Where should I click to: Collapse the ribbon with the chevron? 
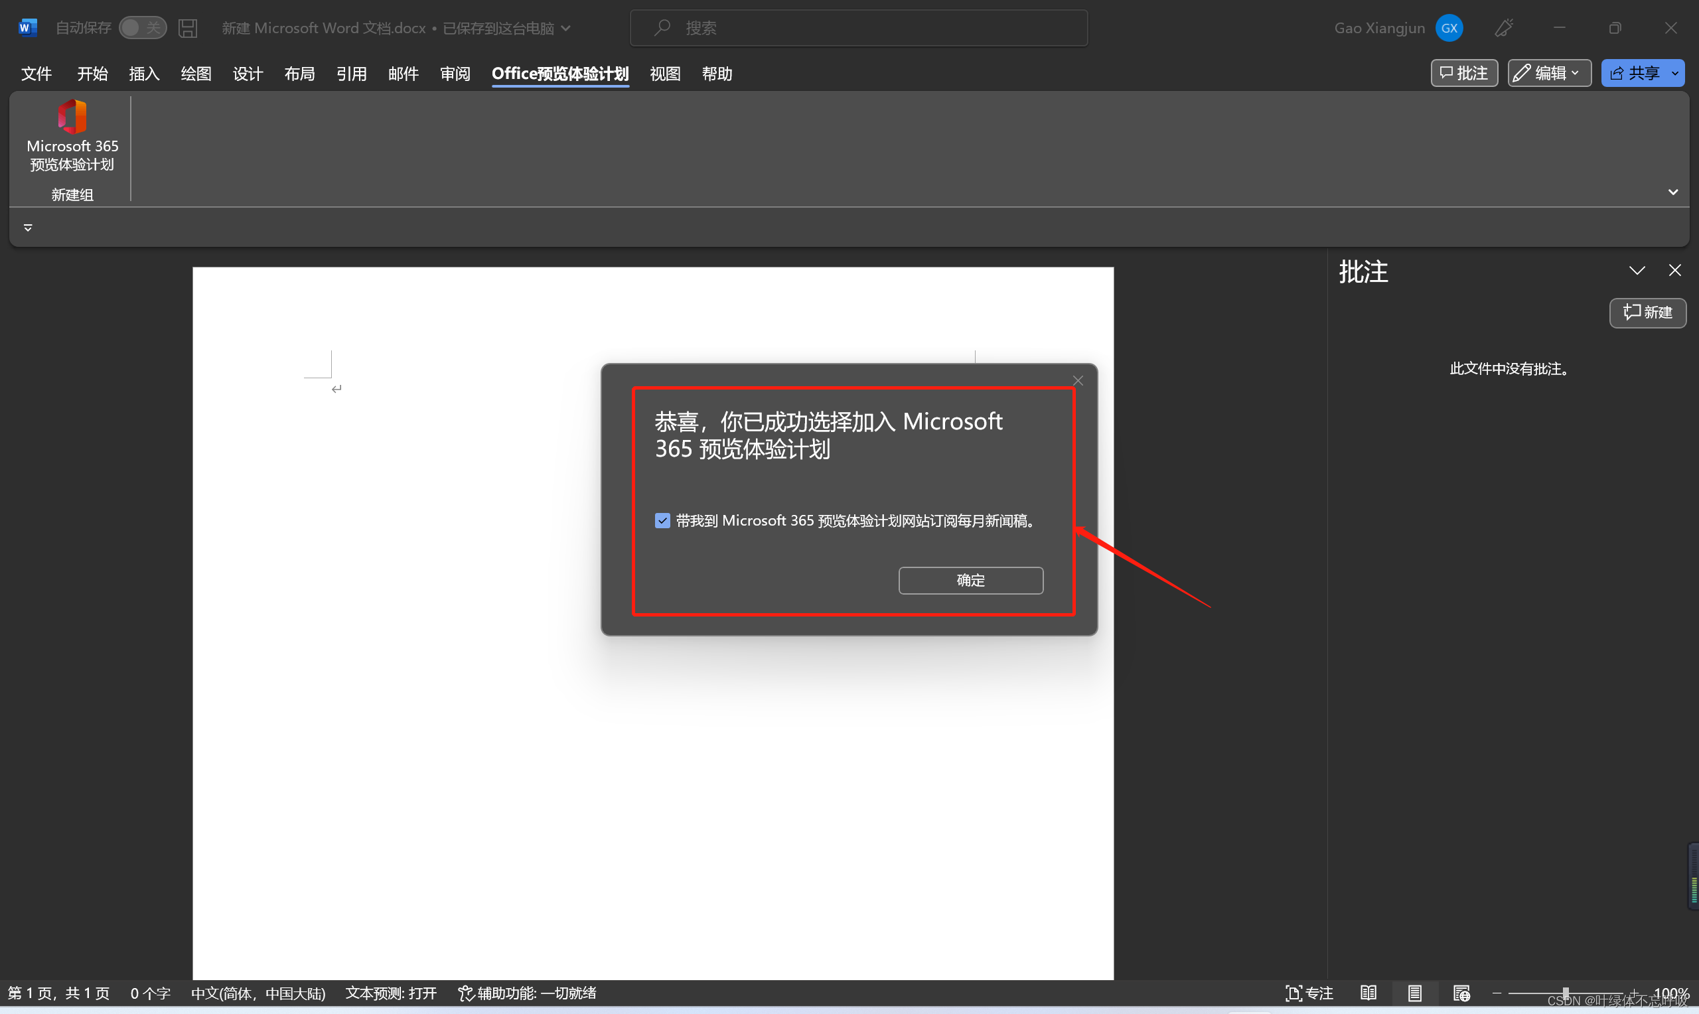[1673, 192]
